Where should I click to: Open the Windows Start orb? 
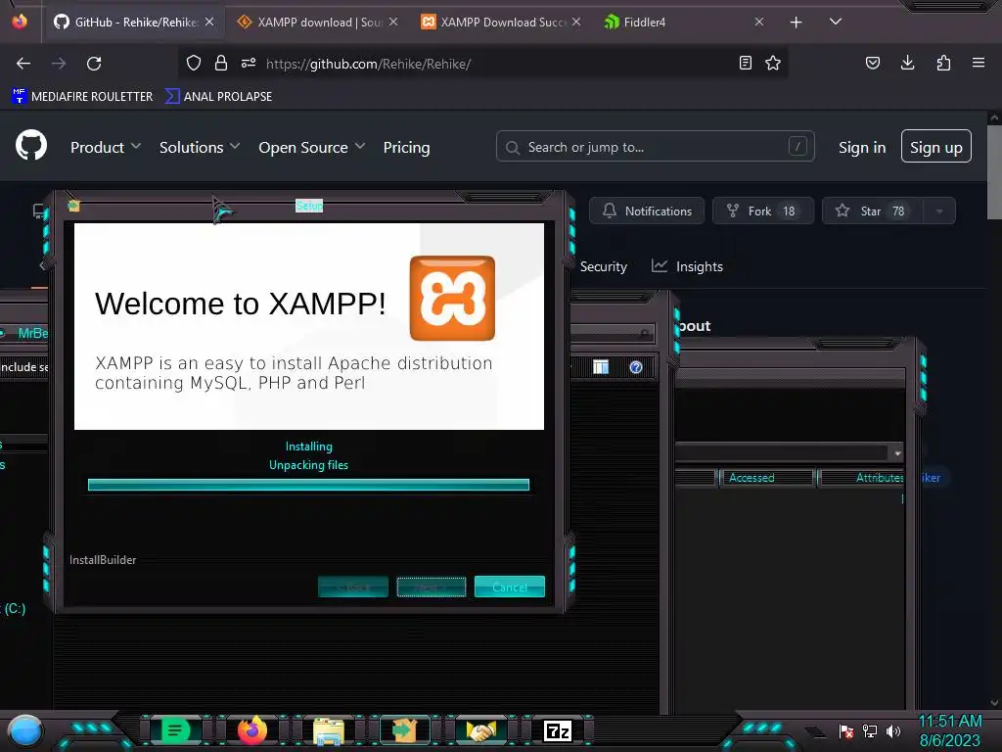click(x=24, y=730)
